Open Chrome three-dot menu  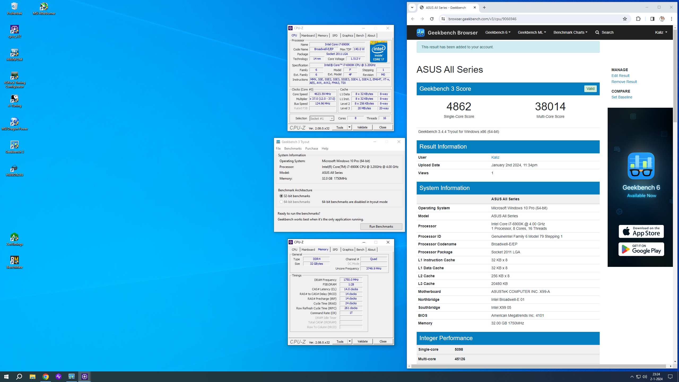pos(672,19)
